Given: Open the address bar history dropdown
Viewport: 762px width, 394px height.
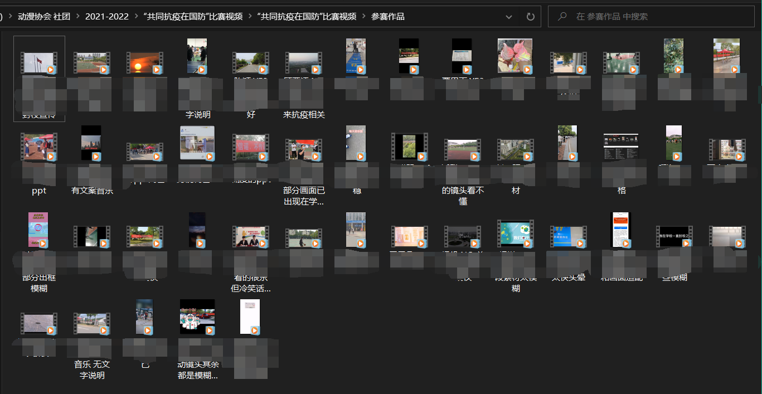Looking at the screenshot, I should [x=509, y=17].
